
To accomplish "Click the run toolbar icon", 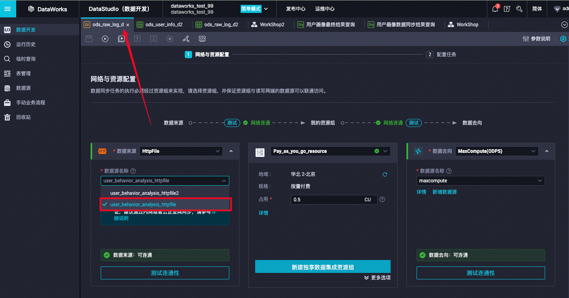I will [x=105, y=39].
